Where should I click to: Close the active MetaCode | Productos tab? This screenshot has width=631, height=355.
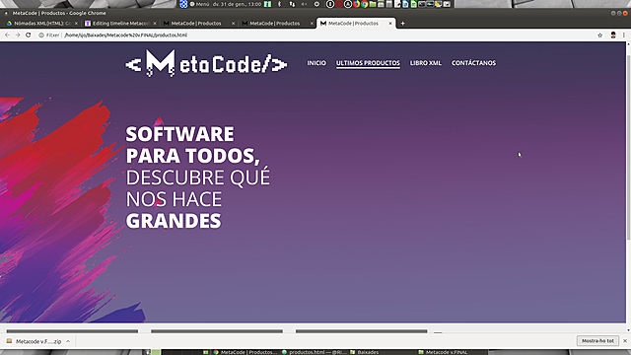tap(390, 24)
